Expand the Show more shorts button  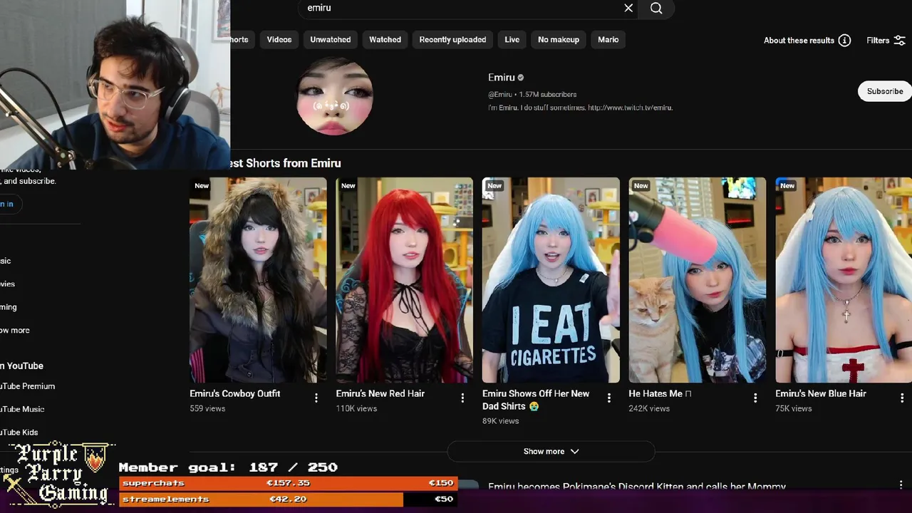551,451
